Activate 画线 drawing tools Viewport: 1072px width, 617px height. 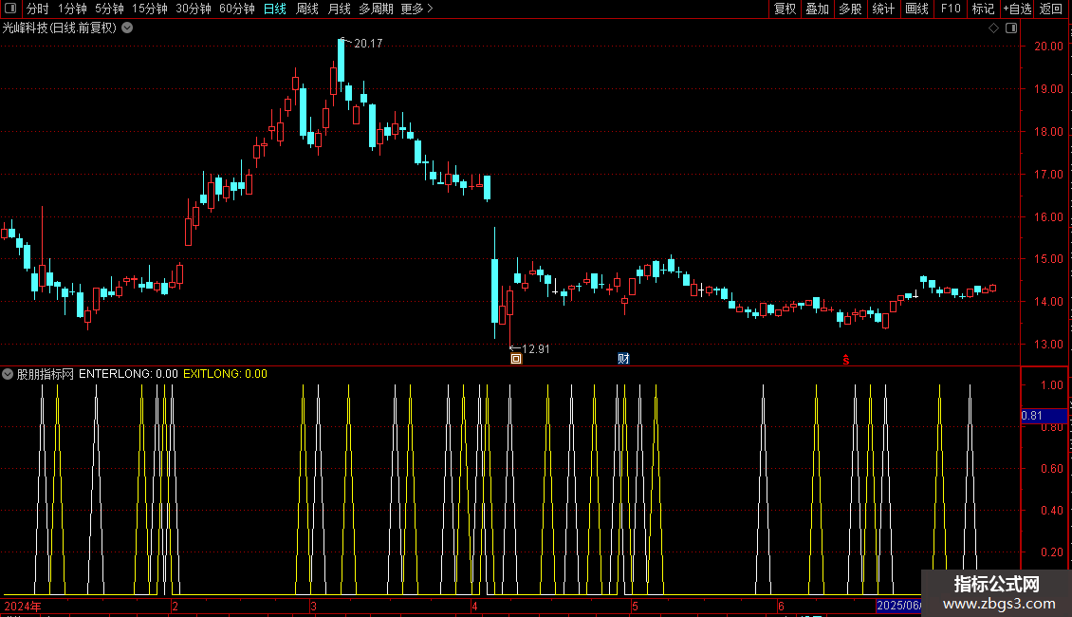[916, 9]
